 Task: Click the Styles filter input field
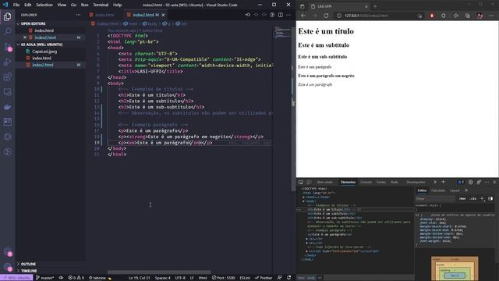435,198
